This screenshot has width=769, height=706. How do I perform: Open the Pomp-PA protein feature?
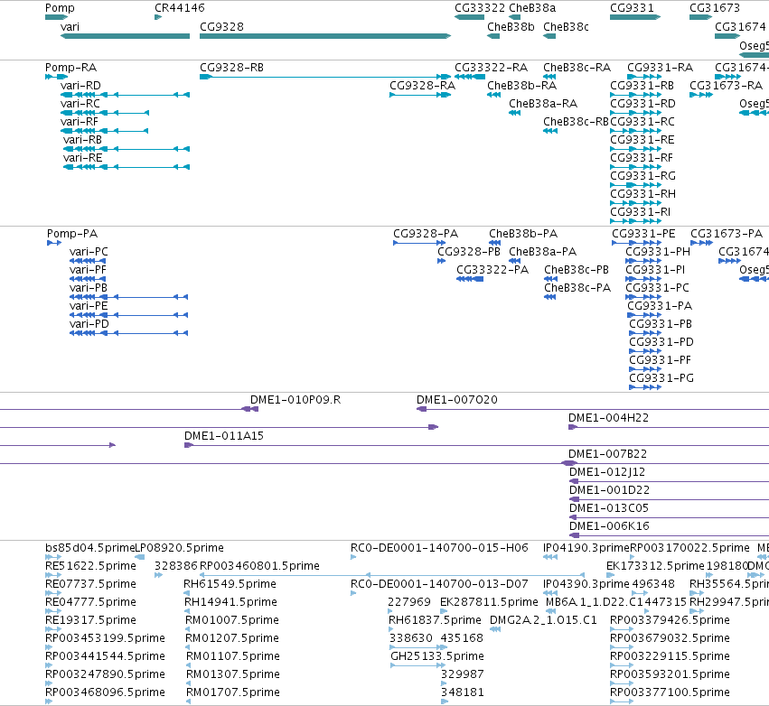(x=54, y=243)
